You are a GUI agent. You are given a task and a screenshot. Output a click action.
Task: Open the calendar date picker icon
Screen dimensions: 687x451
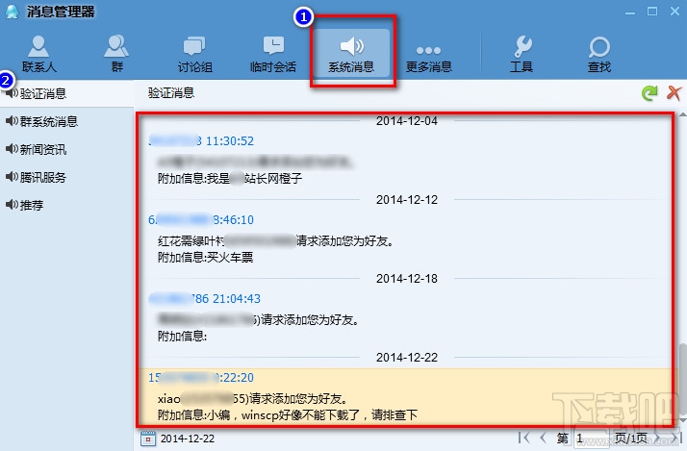pyautogui.click(x=148, y=438)
